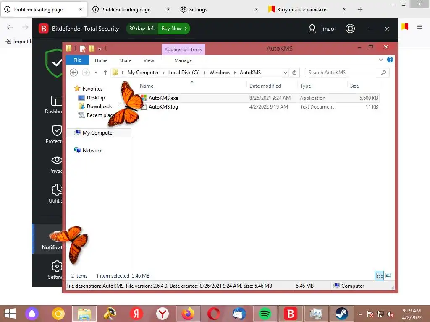The width and height of the screenshot is (430, 322).
Task: Click Bitdefender B logo
Action: pyautogui.click(x=43, y=29)
